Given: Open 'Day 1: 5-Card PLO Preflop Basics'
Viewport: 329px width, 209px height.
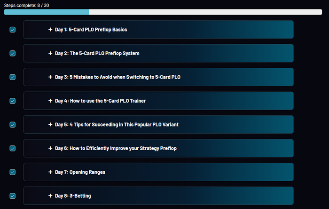Looking at the screenshot, I should point(91,30).
